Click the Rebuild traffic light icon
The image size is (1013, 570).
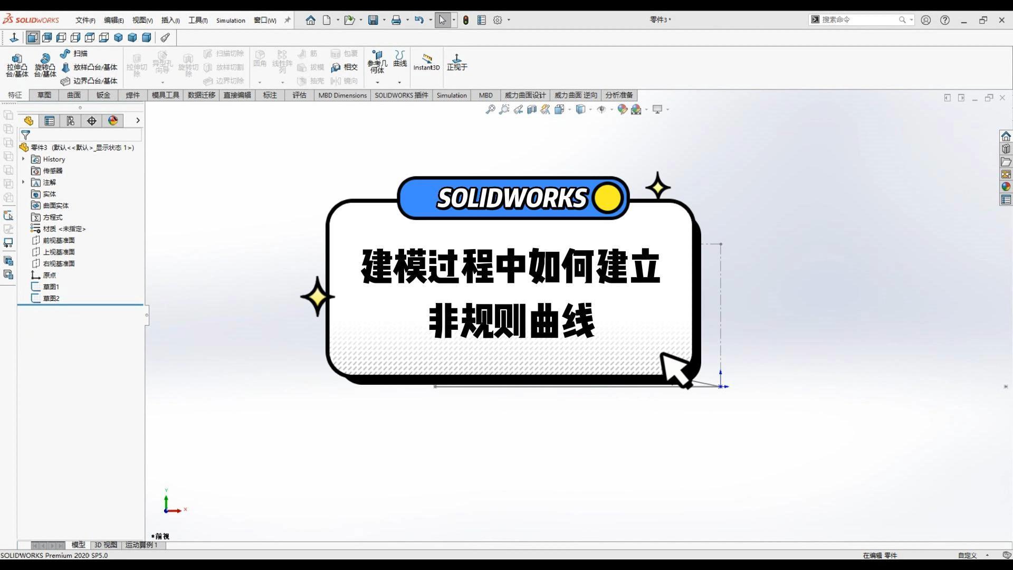465,20
